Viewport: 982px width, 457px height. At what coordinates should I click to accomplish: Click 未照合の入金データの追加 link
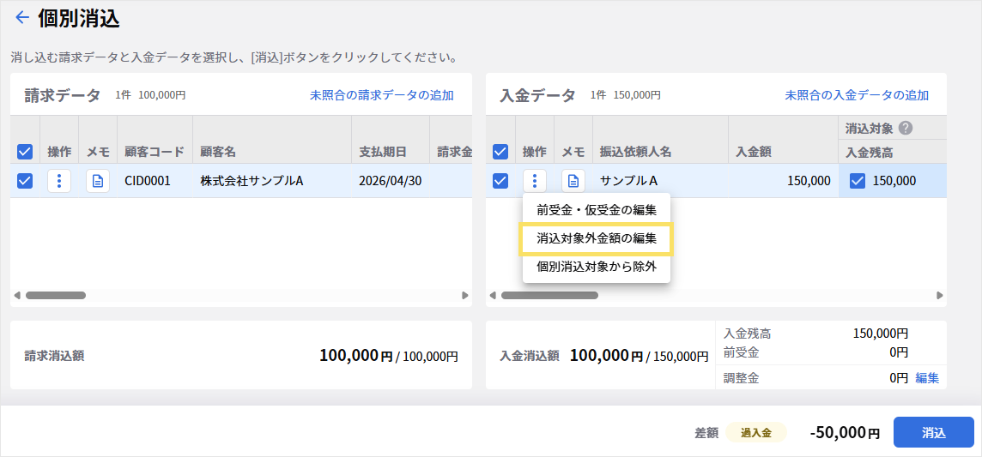857,96
